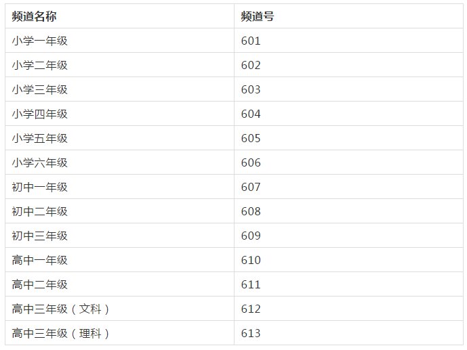Click the 高中二年级 cell
This screenshot has width=467, height=350.
(x=40, y=284)
